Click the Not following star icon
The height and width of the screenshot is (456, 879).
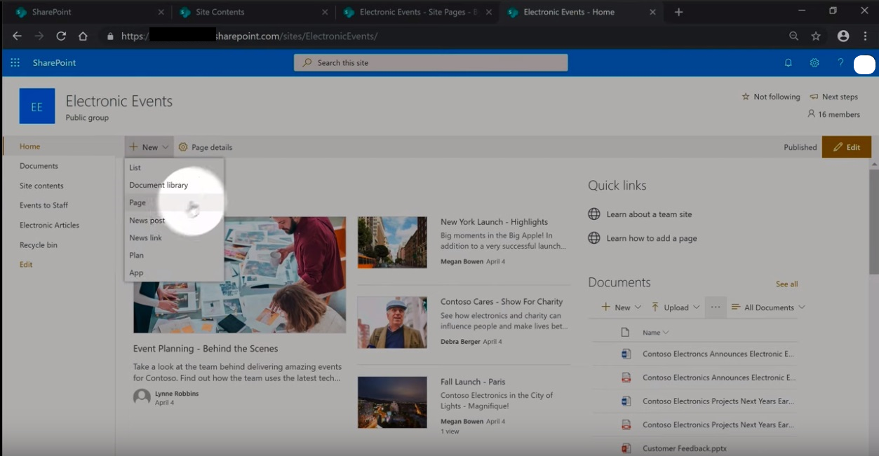click(x=746, y=97)
